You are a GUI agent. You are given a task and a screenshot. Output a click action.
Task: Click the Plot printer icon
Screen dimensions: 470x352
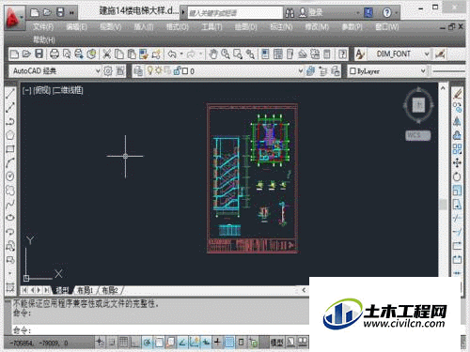click(55, 54)
